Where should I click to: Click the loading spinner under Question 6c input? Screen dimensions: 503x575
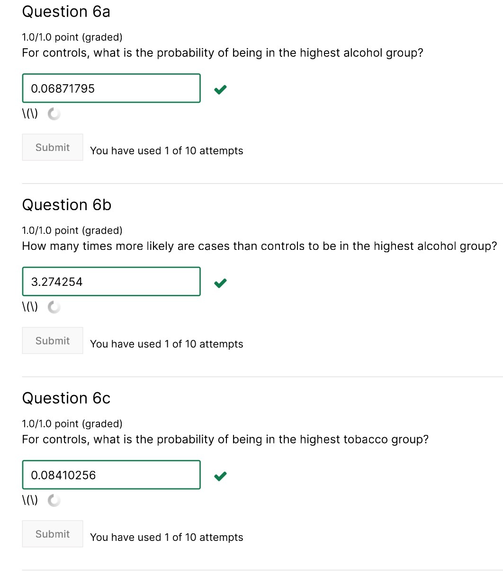(54, 500)
